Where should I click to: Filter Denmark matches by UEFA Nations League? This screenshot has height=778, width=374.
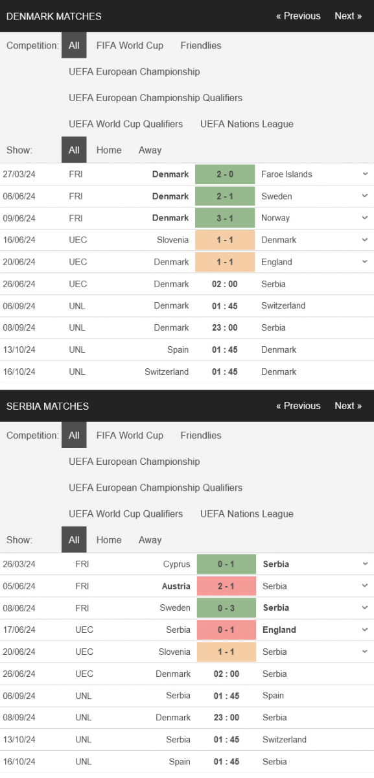(x=247, y=124)
